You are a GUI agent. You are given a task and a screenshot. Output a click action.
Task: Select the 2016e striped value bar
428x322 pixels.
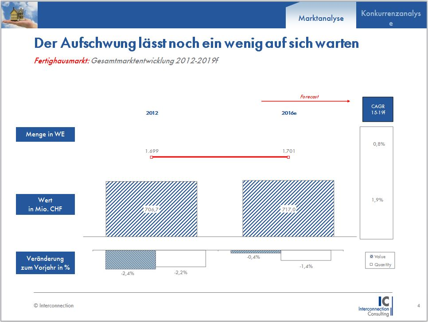tap(288, 209)
